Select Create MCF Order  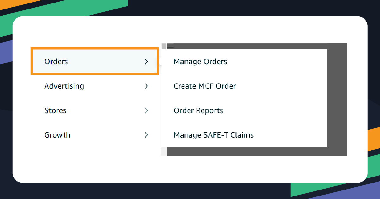coord(204,86)
